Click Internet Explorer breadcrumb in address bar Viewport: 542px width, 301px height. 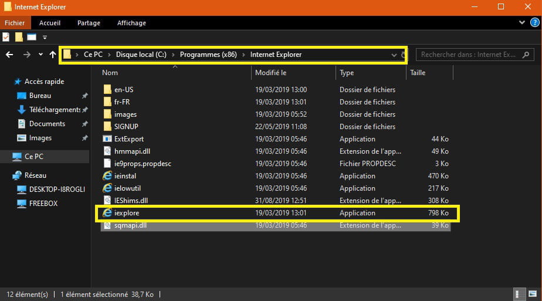[x=276, y=55]
